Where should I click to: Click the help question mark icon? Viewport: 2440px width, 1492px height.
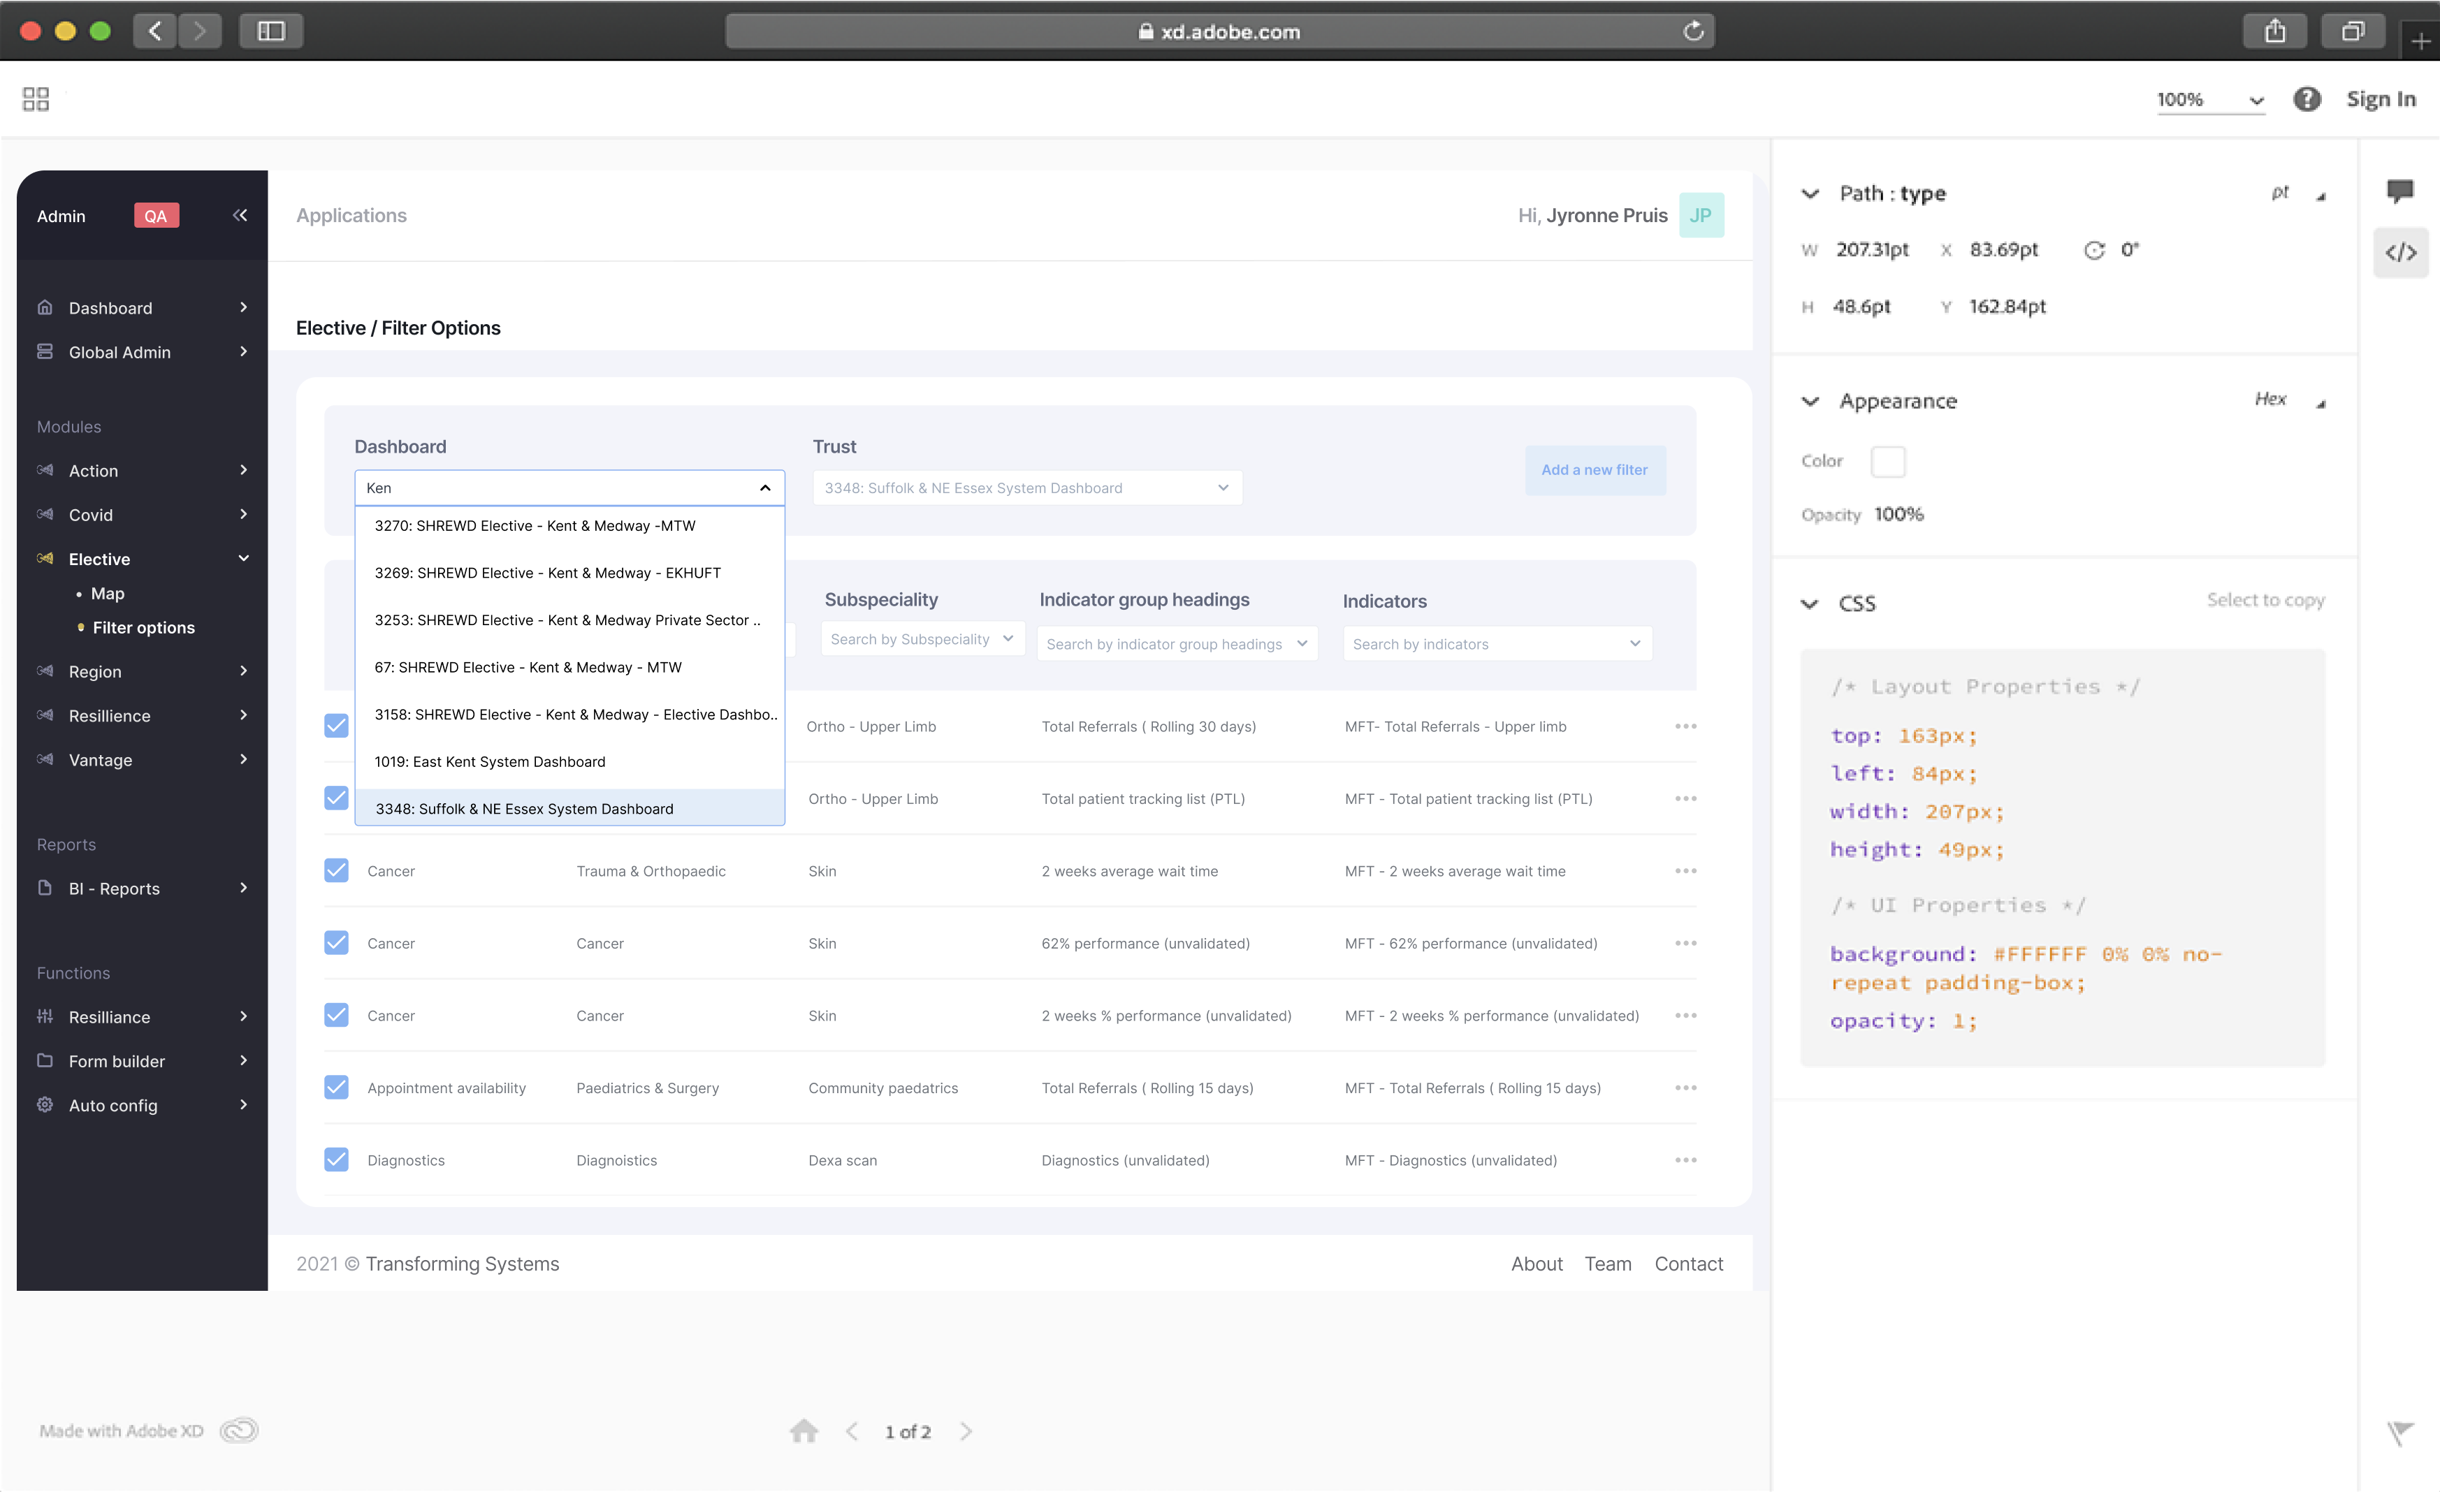[x=2307, y=99]
